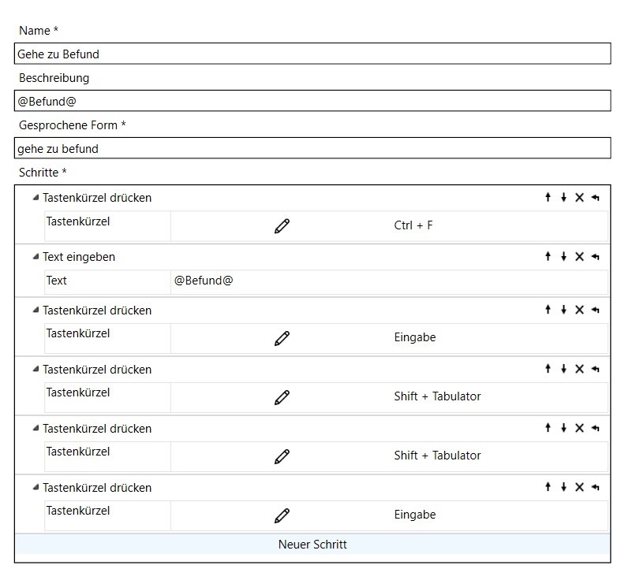Click the Name field containing Gehe zu Befund
The height and width of the screenshot is (569, 621).
pyautogui.click(x=312, y=54)
